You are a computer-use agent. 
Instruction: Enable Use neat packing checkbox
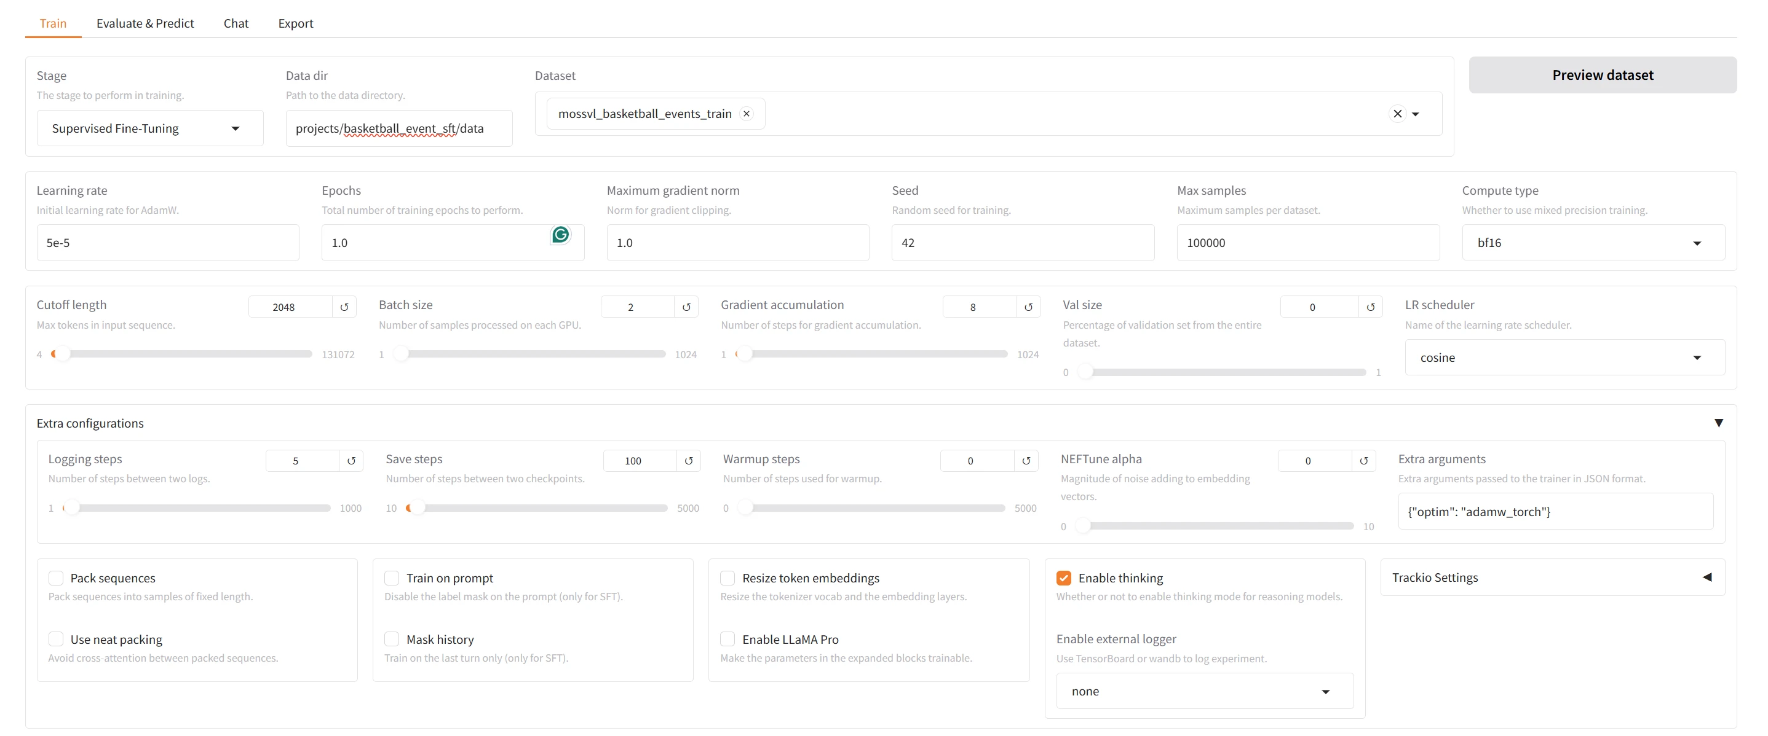(57, 638)
